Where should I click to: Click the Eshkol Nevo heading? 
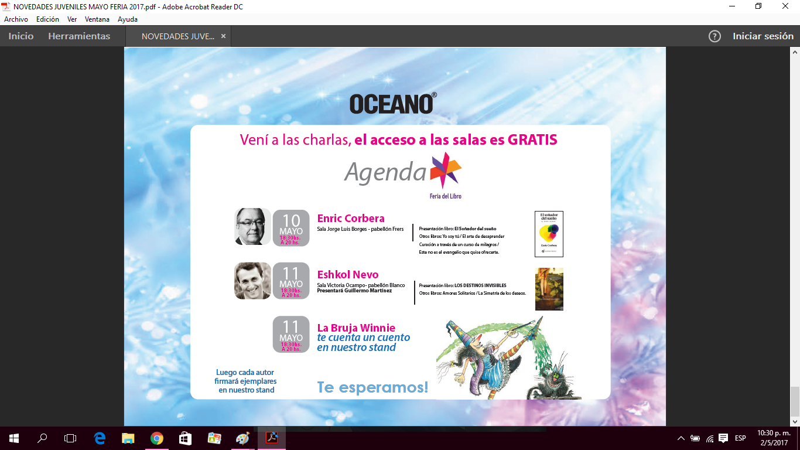click(348, 275)
